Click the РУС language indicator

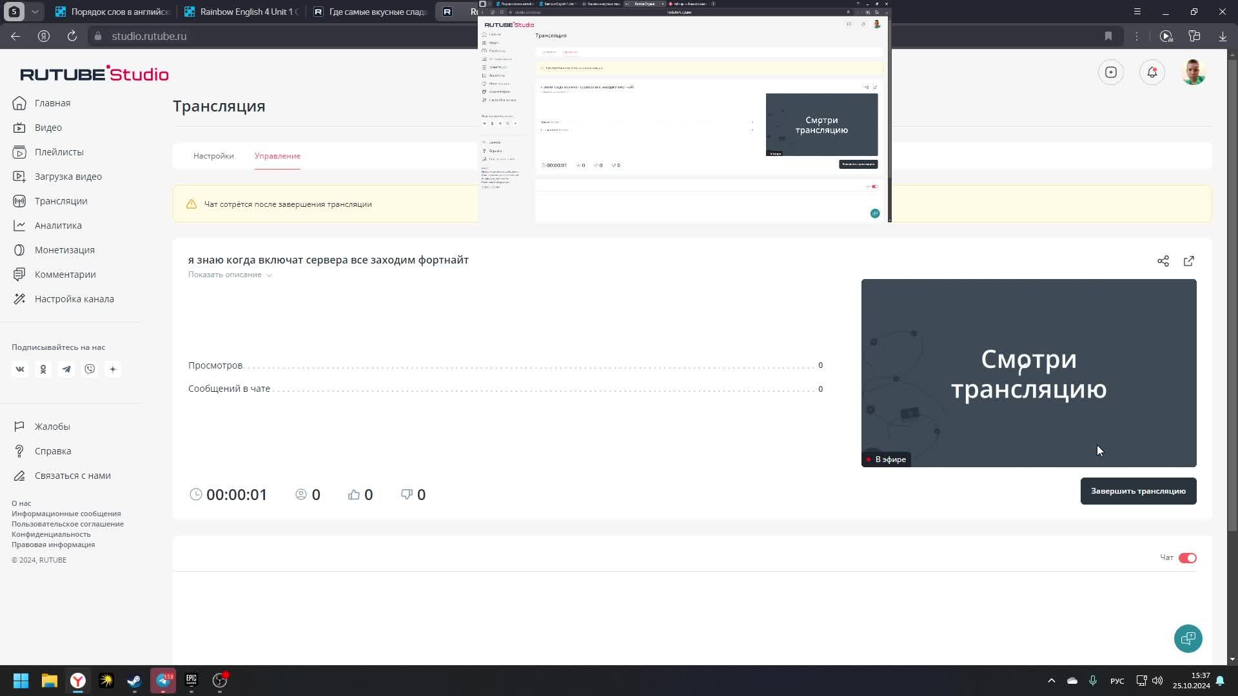pyautogui.click(x=1117, y=681)
